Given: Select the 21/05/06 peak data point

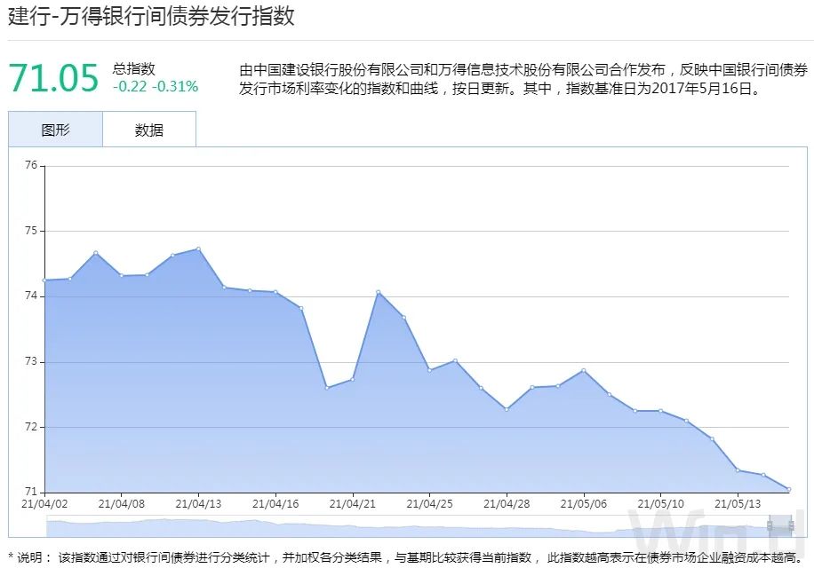Looking at the screenshot, I should (x=584, y=371).
